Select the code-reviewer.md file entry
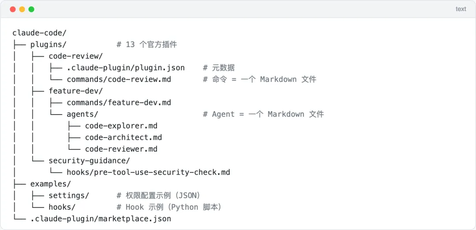 [121, 149]
